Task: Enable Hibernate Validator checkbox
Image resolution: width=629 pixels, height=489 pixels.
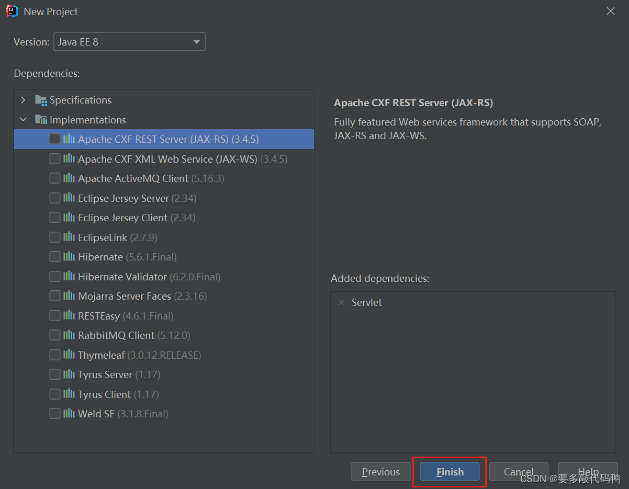Action: pyautogui.click(x=55, y=276)
